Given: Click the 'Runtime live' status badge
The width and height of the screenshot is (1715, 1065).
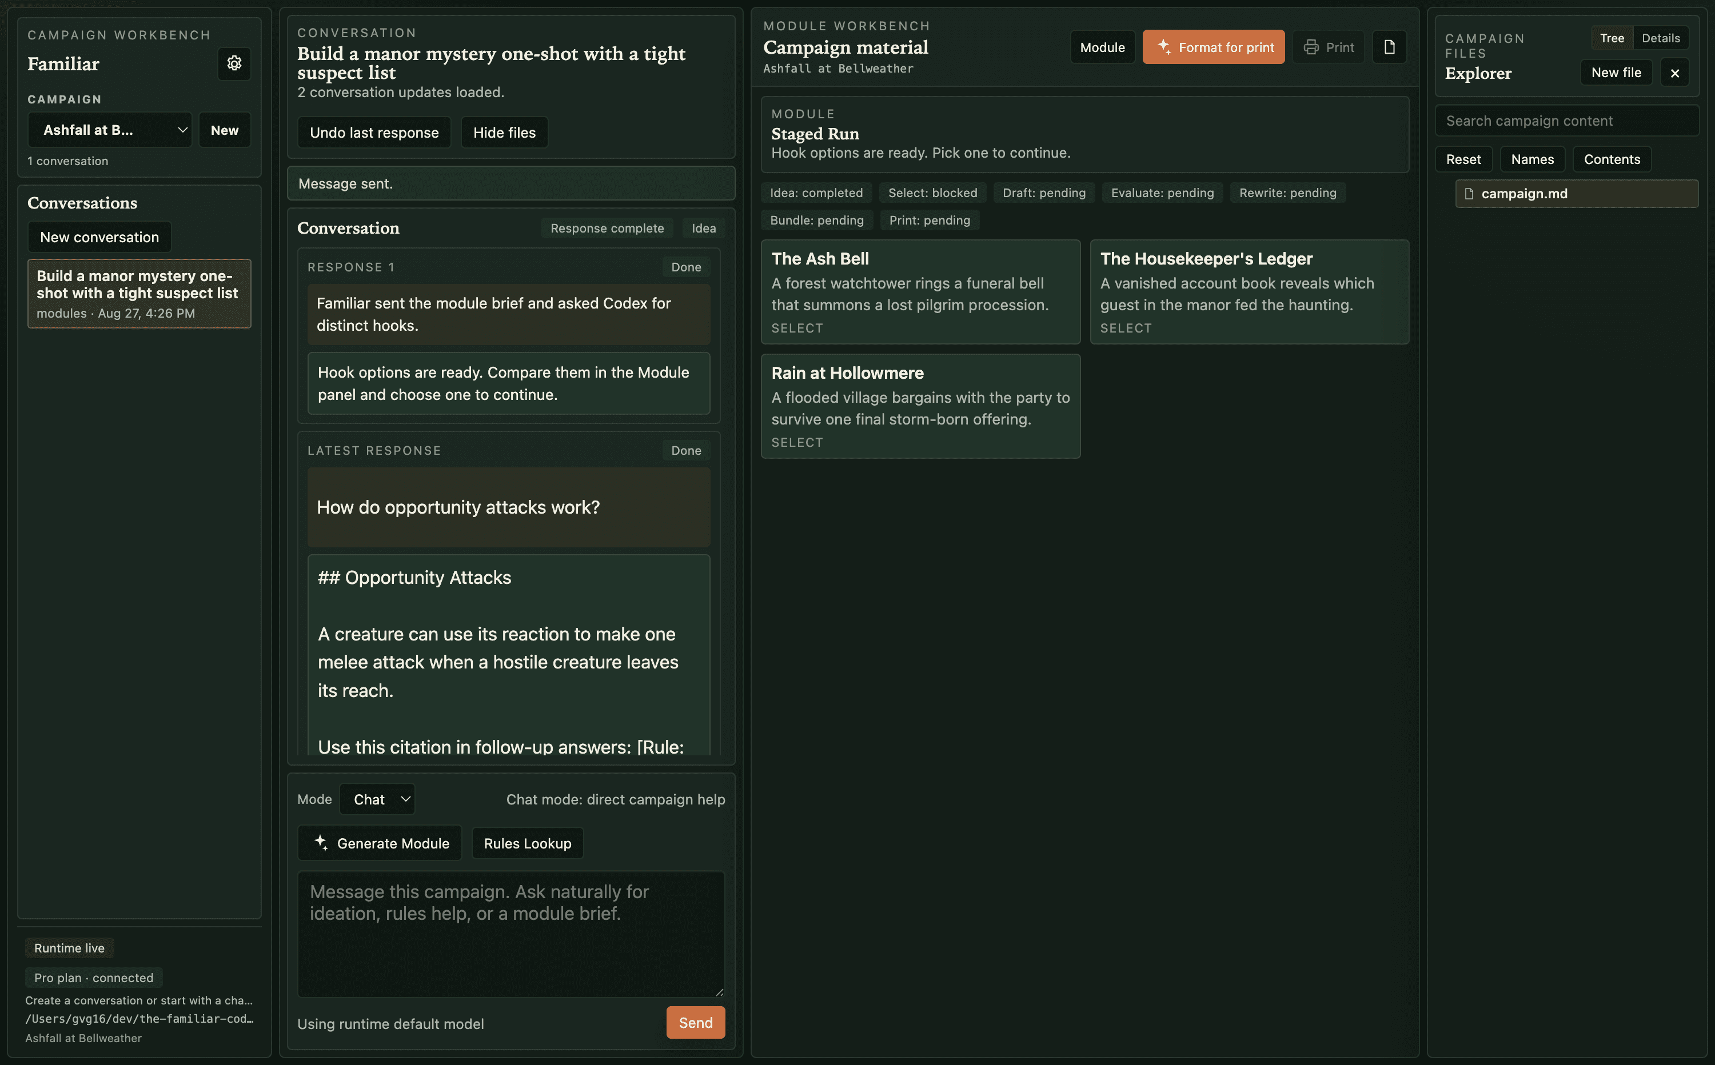Looking at the screenshot, I should pyautogui.click(x=69, y=948).
